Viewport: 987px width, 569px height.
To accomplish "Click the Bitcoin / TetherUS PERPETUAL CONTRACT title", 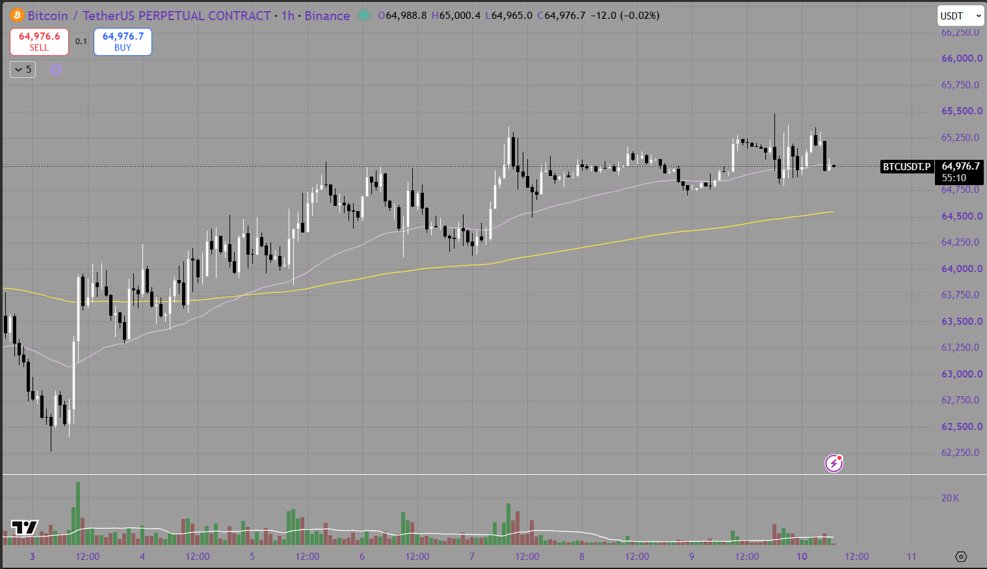I will coord(149,16).
